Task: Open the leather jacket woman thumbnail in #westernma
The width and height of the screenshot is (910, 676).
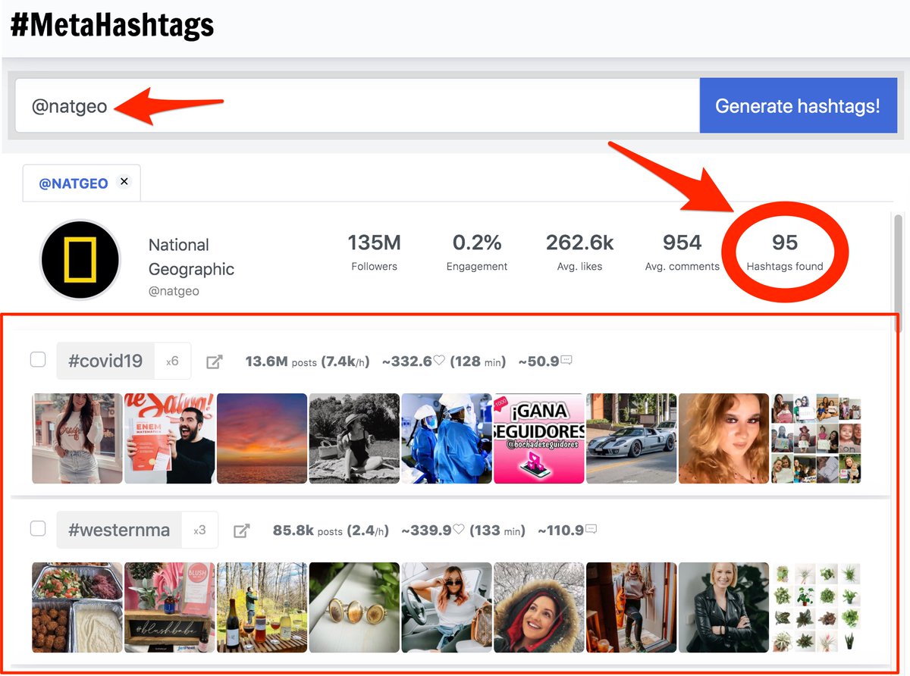Action: coord(724,607)
